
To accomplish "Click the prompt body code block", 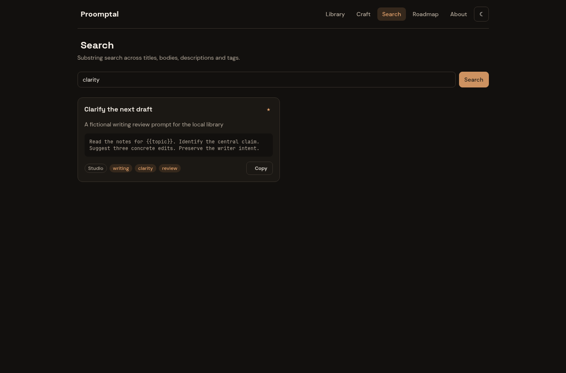I will 179,145.
